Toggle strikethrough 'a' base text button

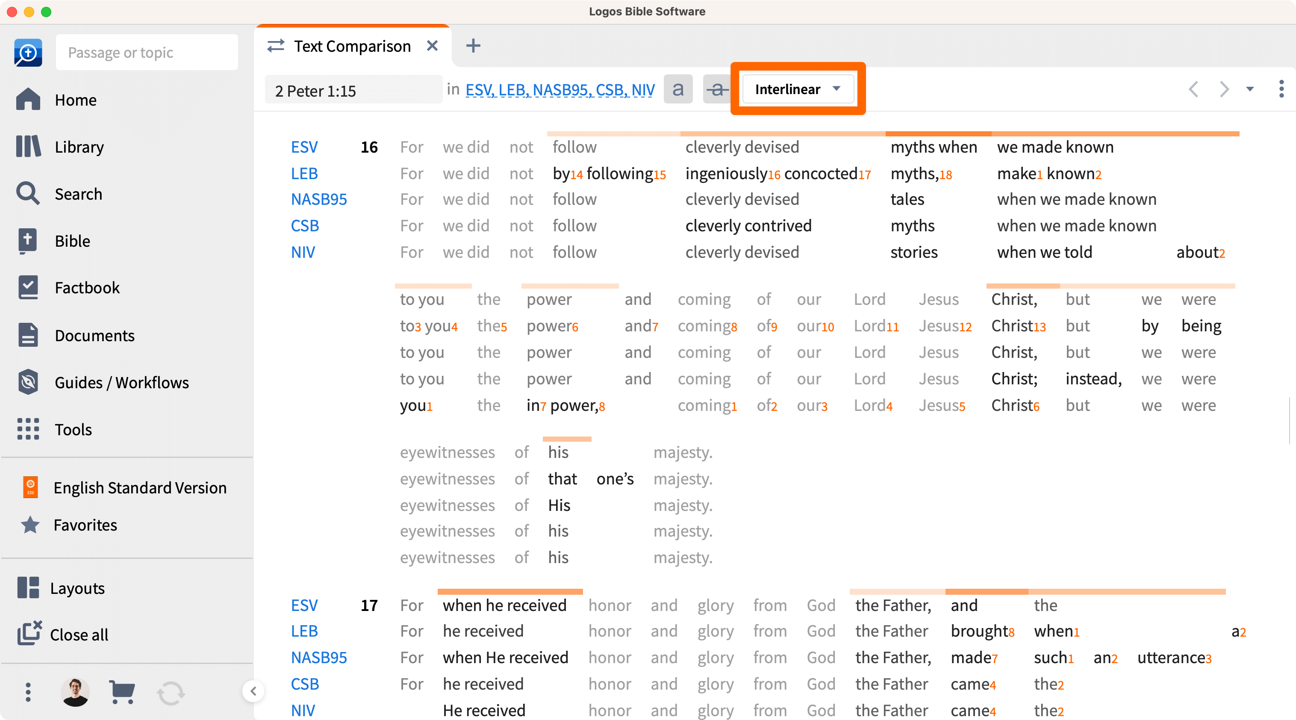point(717,89)
